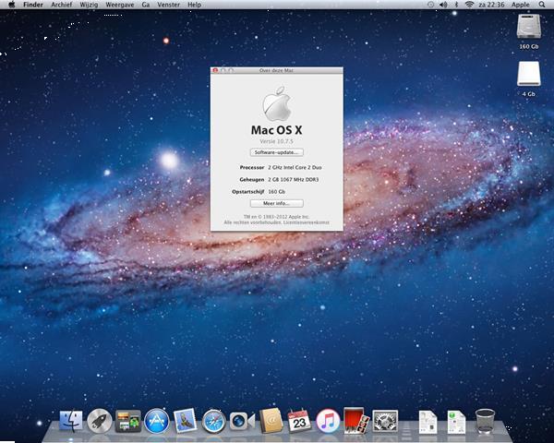Open the Help menu
The image size is (554, 443).
click(194, 5)
